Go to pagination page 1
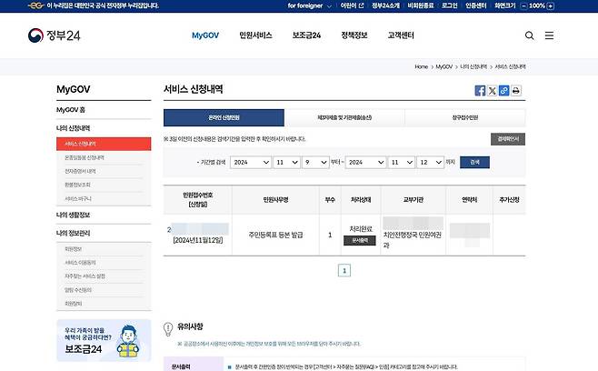Viewport: 598px width, 371px height. (x=344, y=271)
